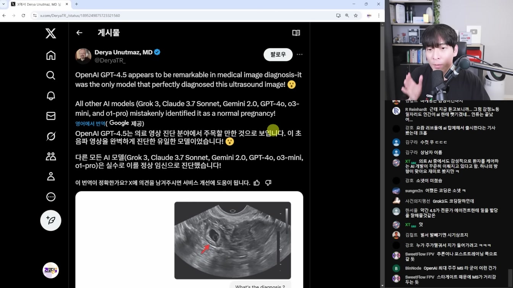
Task: Click the browser back arrow
Action: [x=4, y=16]
